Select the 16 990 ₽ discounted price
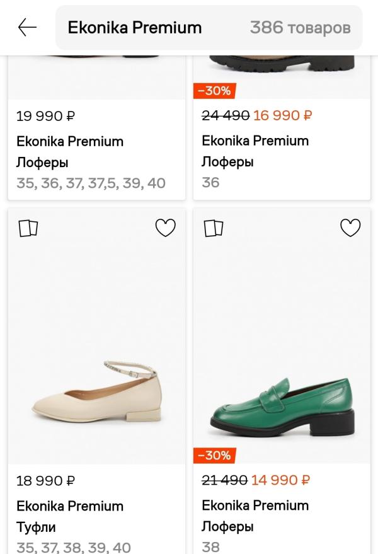The image size is (378, 554). pyautogui.click(x=282, y=115)
